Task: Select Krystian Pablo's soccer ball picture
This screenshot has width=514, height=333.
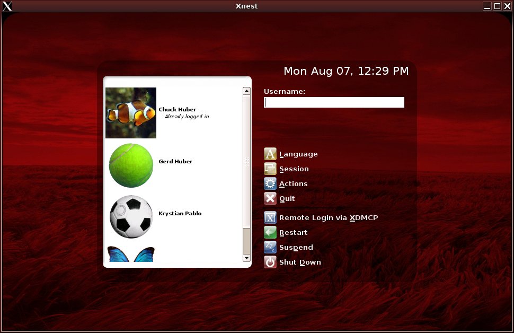Action: tap(131, 217)
